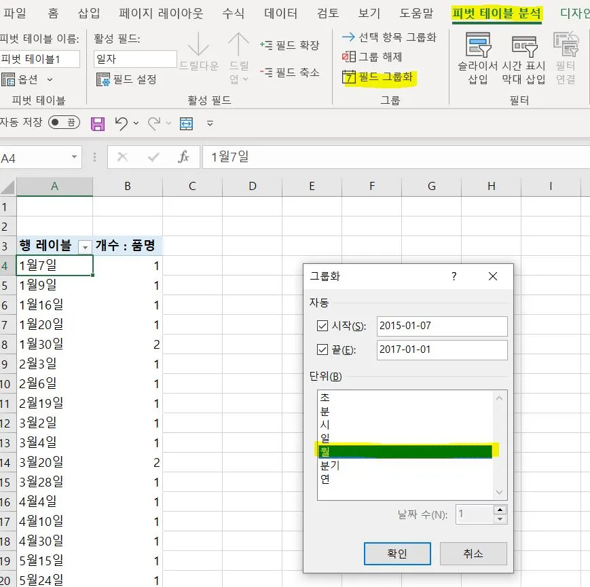Click the 선택 항목 그룹화 arrow icon
This screenshot has height=587, width=590.
(x=348, y=37)
